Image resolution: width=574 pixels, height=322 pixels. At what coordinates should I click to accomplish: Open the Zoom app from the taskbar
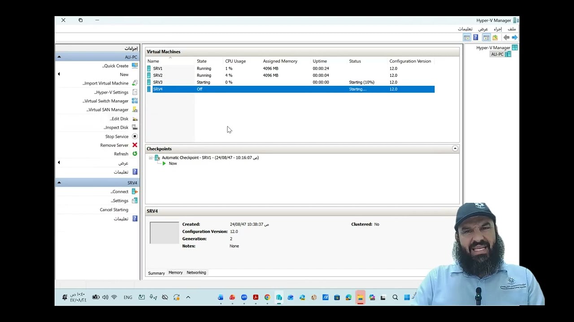(x=244, y=297)
